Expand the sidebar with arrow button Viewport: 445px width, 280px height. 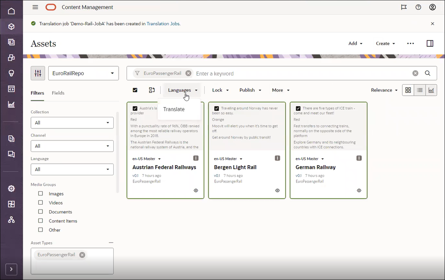coord(11,269)
